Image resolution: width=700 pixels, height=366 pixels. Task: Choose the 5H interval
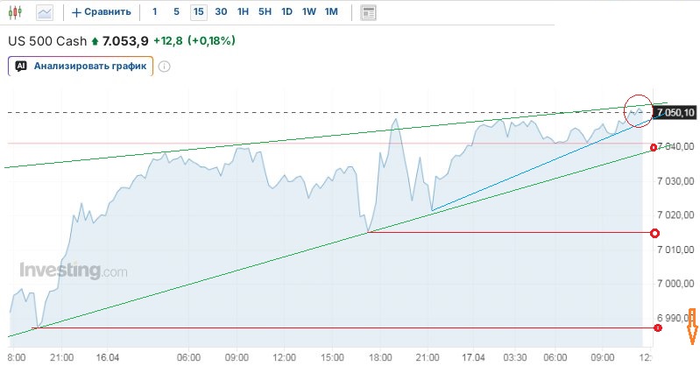[x=265, y=12]
